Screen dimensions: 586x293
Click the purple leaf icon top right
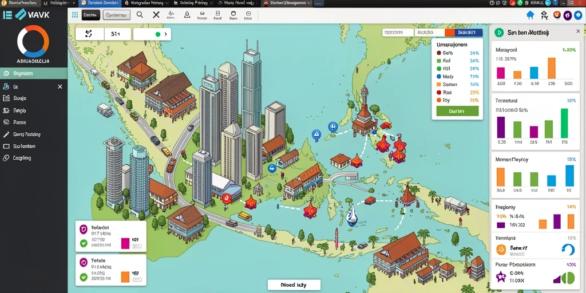click(567, 15)
